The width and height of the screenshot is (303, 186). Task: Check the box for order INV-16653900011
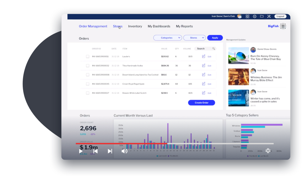(x=88, y=56)
